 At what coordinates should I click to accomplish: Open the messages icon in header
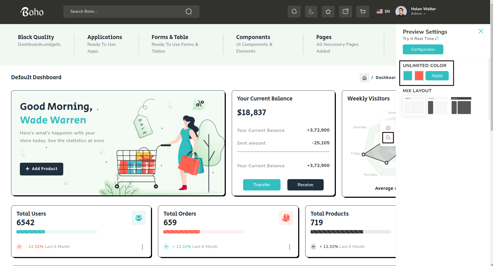[x=345, y=12]
